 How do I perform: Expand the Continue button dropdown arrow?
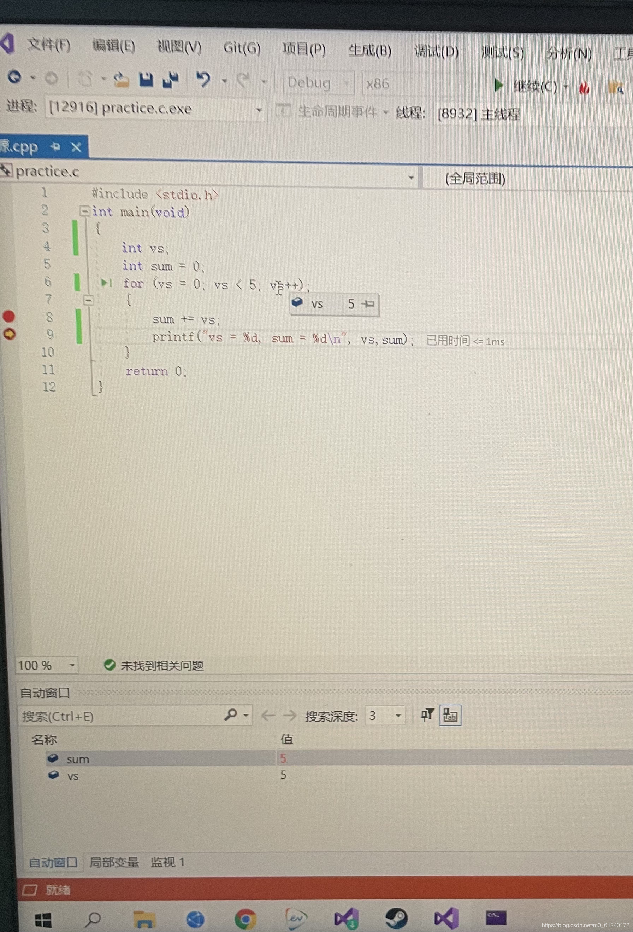click(x=566, y=86)
